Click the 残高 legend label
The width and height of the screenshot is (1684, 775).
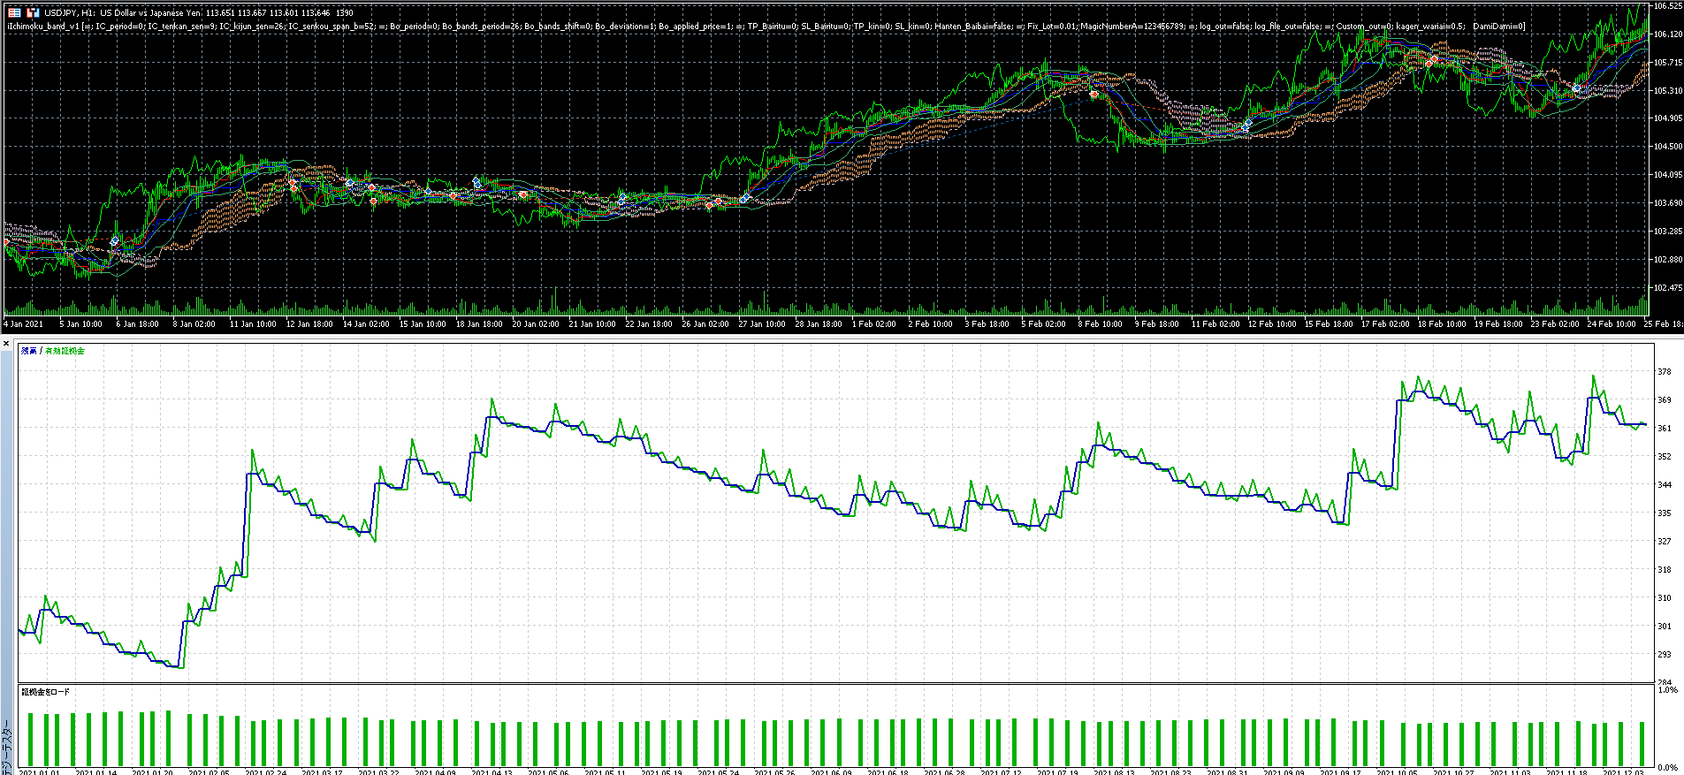[x=29, y=351]
